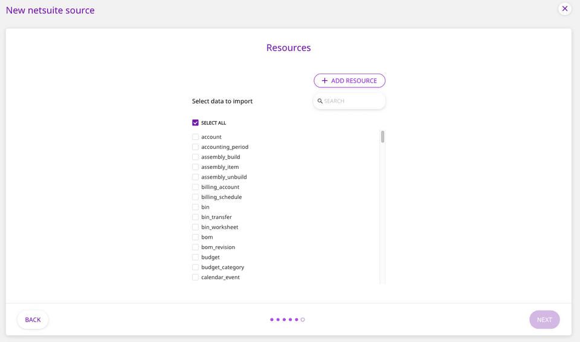Check the assembly_item checkbox
580x342 pixels.
195,167
